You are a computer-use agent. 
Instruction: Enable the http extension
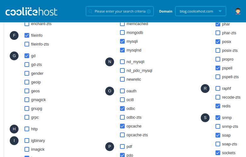tap(27, 129)
